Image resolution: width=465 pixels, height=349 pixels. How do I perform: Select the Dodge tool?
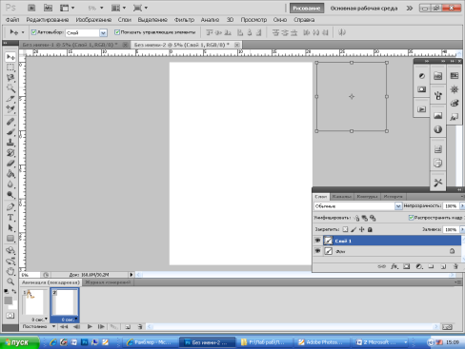tap(10, 195)
